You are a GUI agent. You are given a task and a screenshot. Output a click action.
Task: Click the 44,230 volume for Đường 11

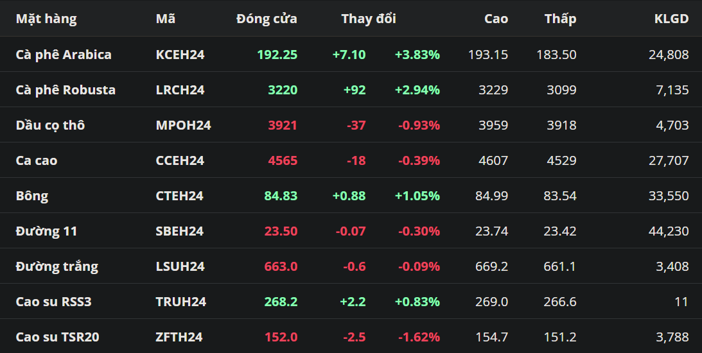(x=669, y=231)
